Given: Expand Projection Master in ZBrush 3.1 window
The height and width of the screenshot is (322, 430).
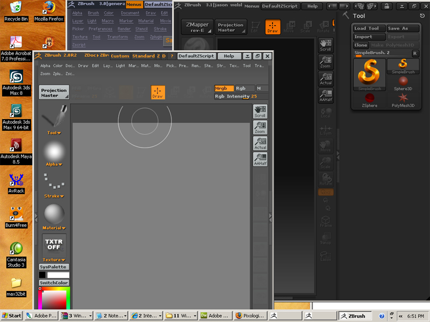Looking at the screenshot, I should click(231, 27).
